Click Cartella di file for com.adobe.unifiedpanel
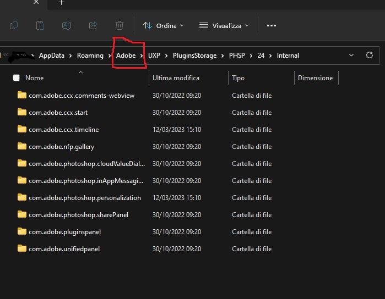The height and width of the screenshot is (299, 385). (252, 249)
